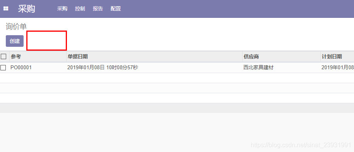Screen dimensions: 354x152
Task: Open order PO00001
Action: [21, 68]
